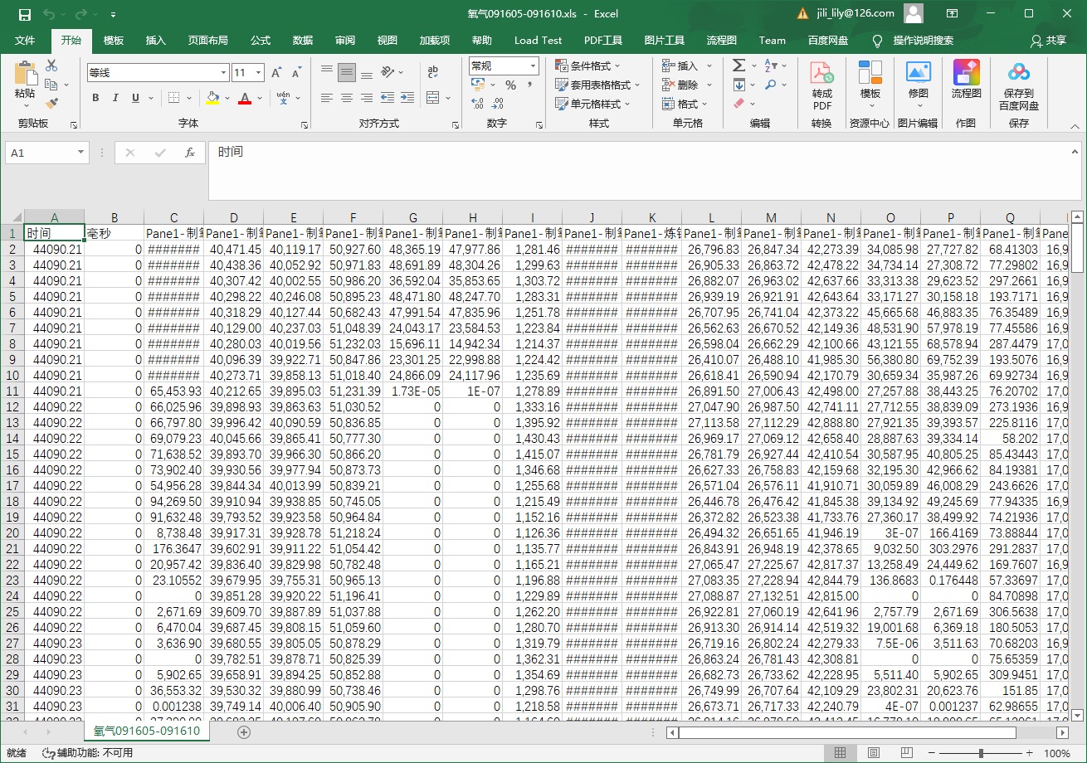Open the Name Box dropdown arrow
This screenshot has width=1087, height=763.
(x=80, y=153)
